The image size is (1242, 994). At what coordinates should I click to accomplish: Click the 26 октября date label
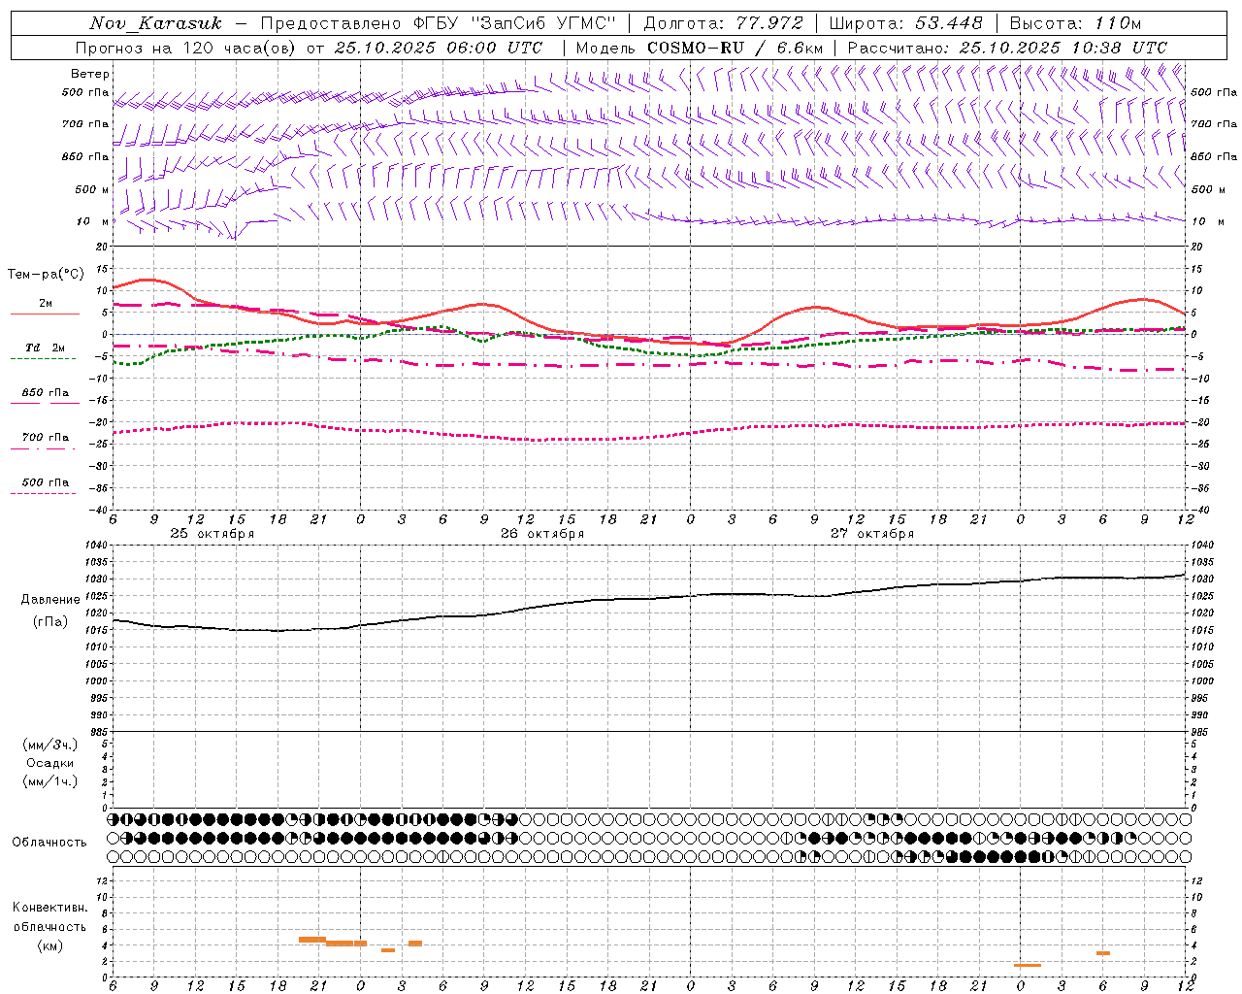coord(542,534)
